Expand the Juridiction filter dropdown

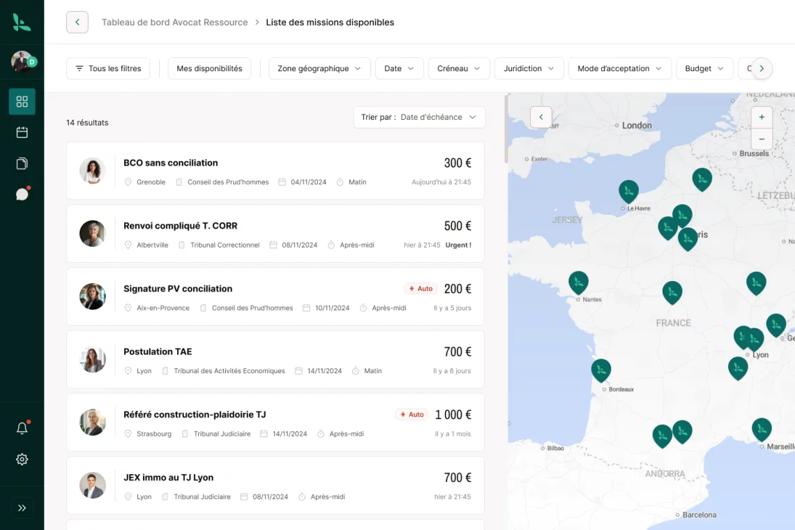coord(529,68)
